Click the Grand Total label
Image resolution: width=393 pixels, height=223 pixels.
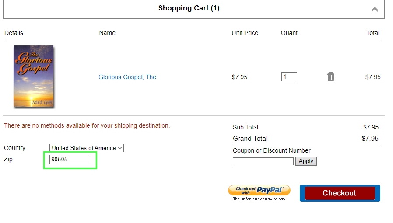[250, 139]
